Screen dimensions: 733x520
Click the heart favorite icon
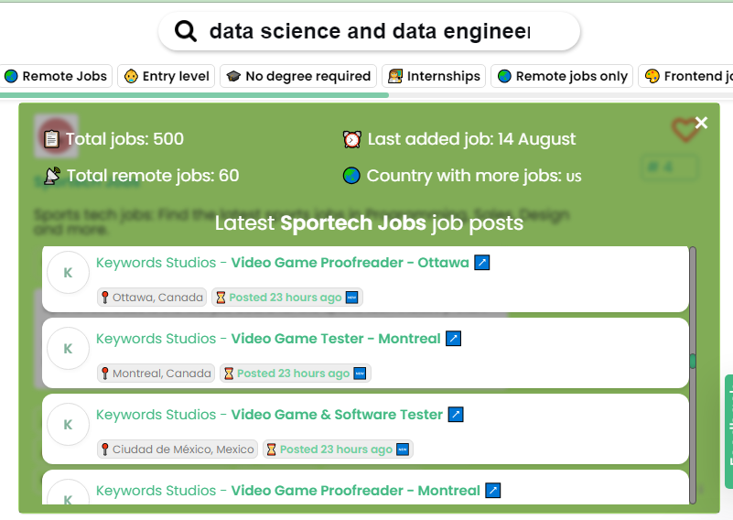[684, 130]
